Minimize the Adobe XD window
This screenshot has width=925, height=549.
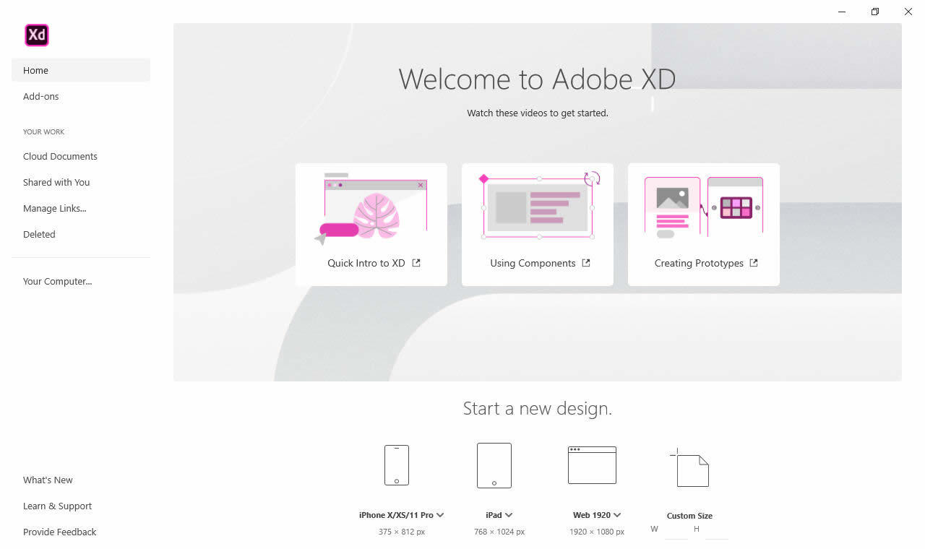tap(842, 12)
